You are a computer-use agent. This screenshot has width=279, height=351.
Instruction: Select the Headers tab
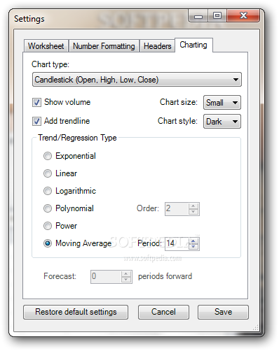tap(157, 46)
